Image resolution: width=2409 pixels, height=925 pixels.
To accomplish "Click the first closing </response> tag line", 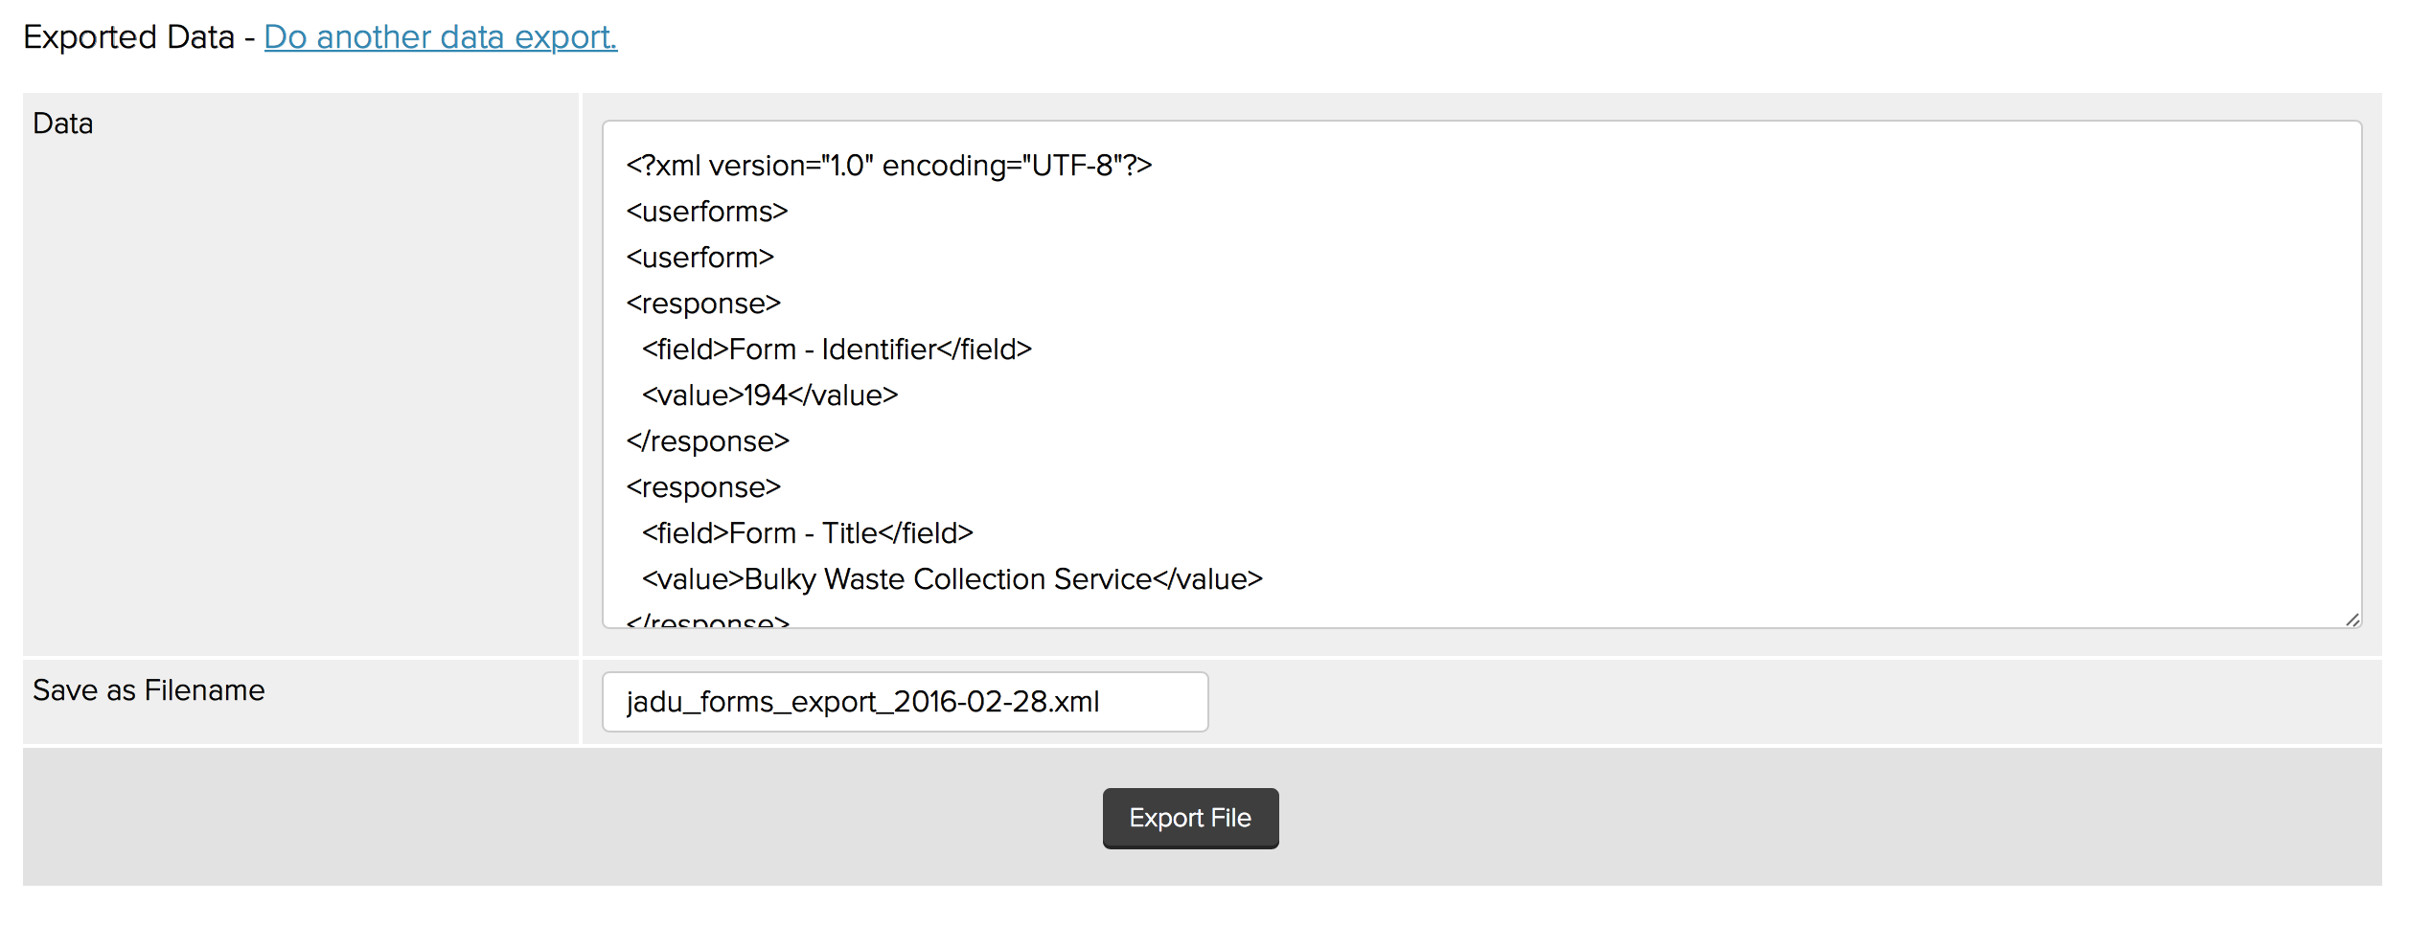I will tap(707, 441).
